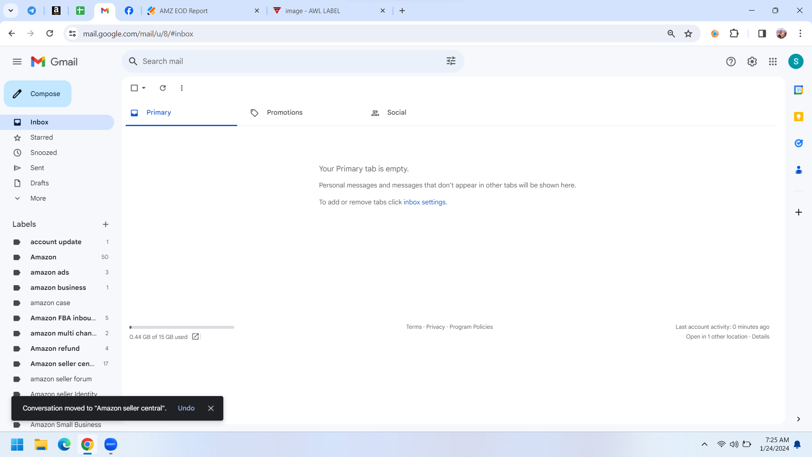Refresh the inbox
812x457 pixels.
click(x=163, y=88)
